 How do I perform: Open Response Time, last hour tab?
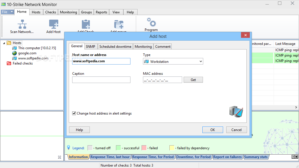pyautogui.click(x=110, y=157)
